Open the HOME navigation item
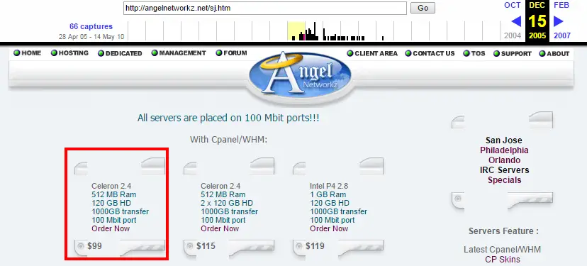 [x=28, y=53]
